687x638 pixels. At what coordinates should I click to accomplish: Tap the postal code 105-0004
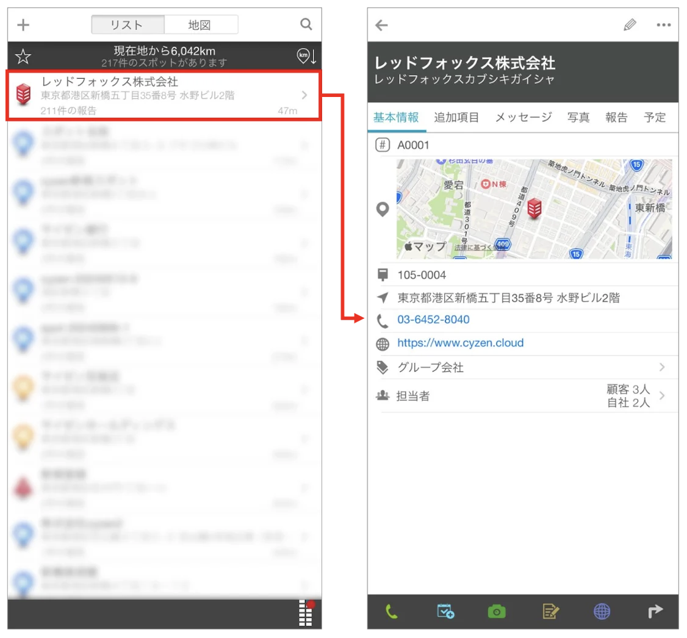point(422,275)
